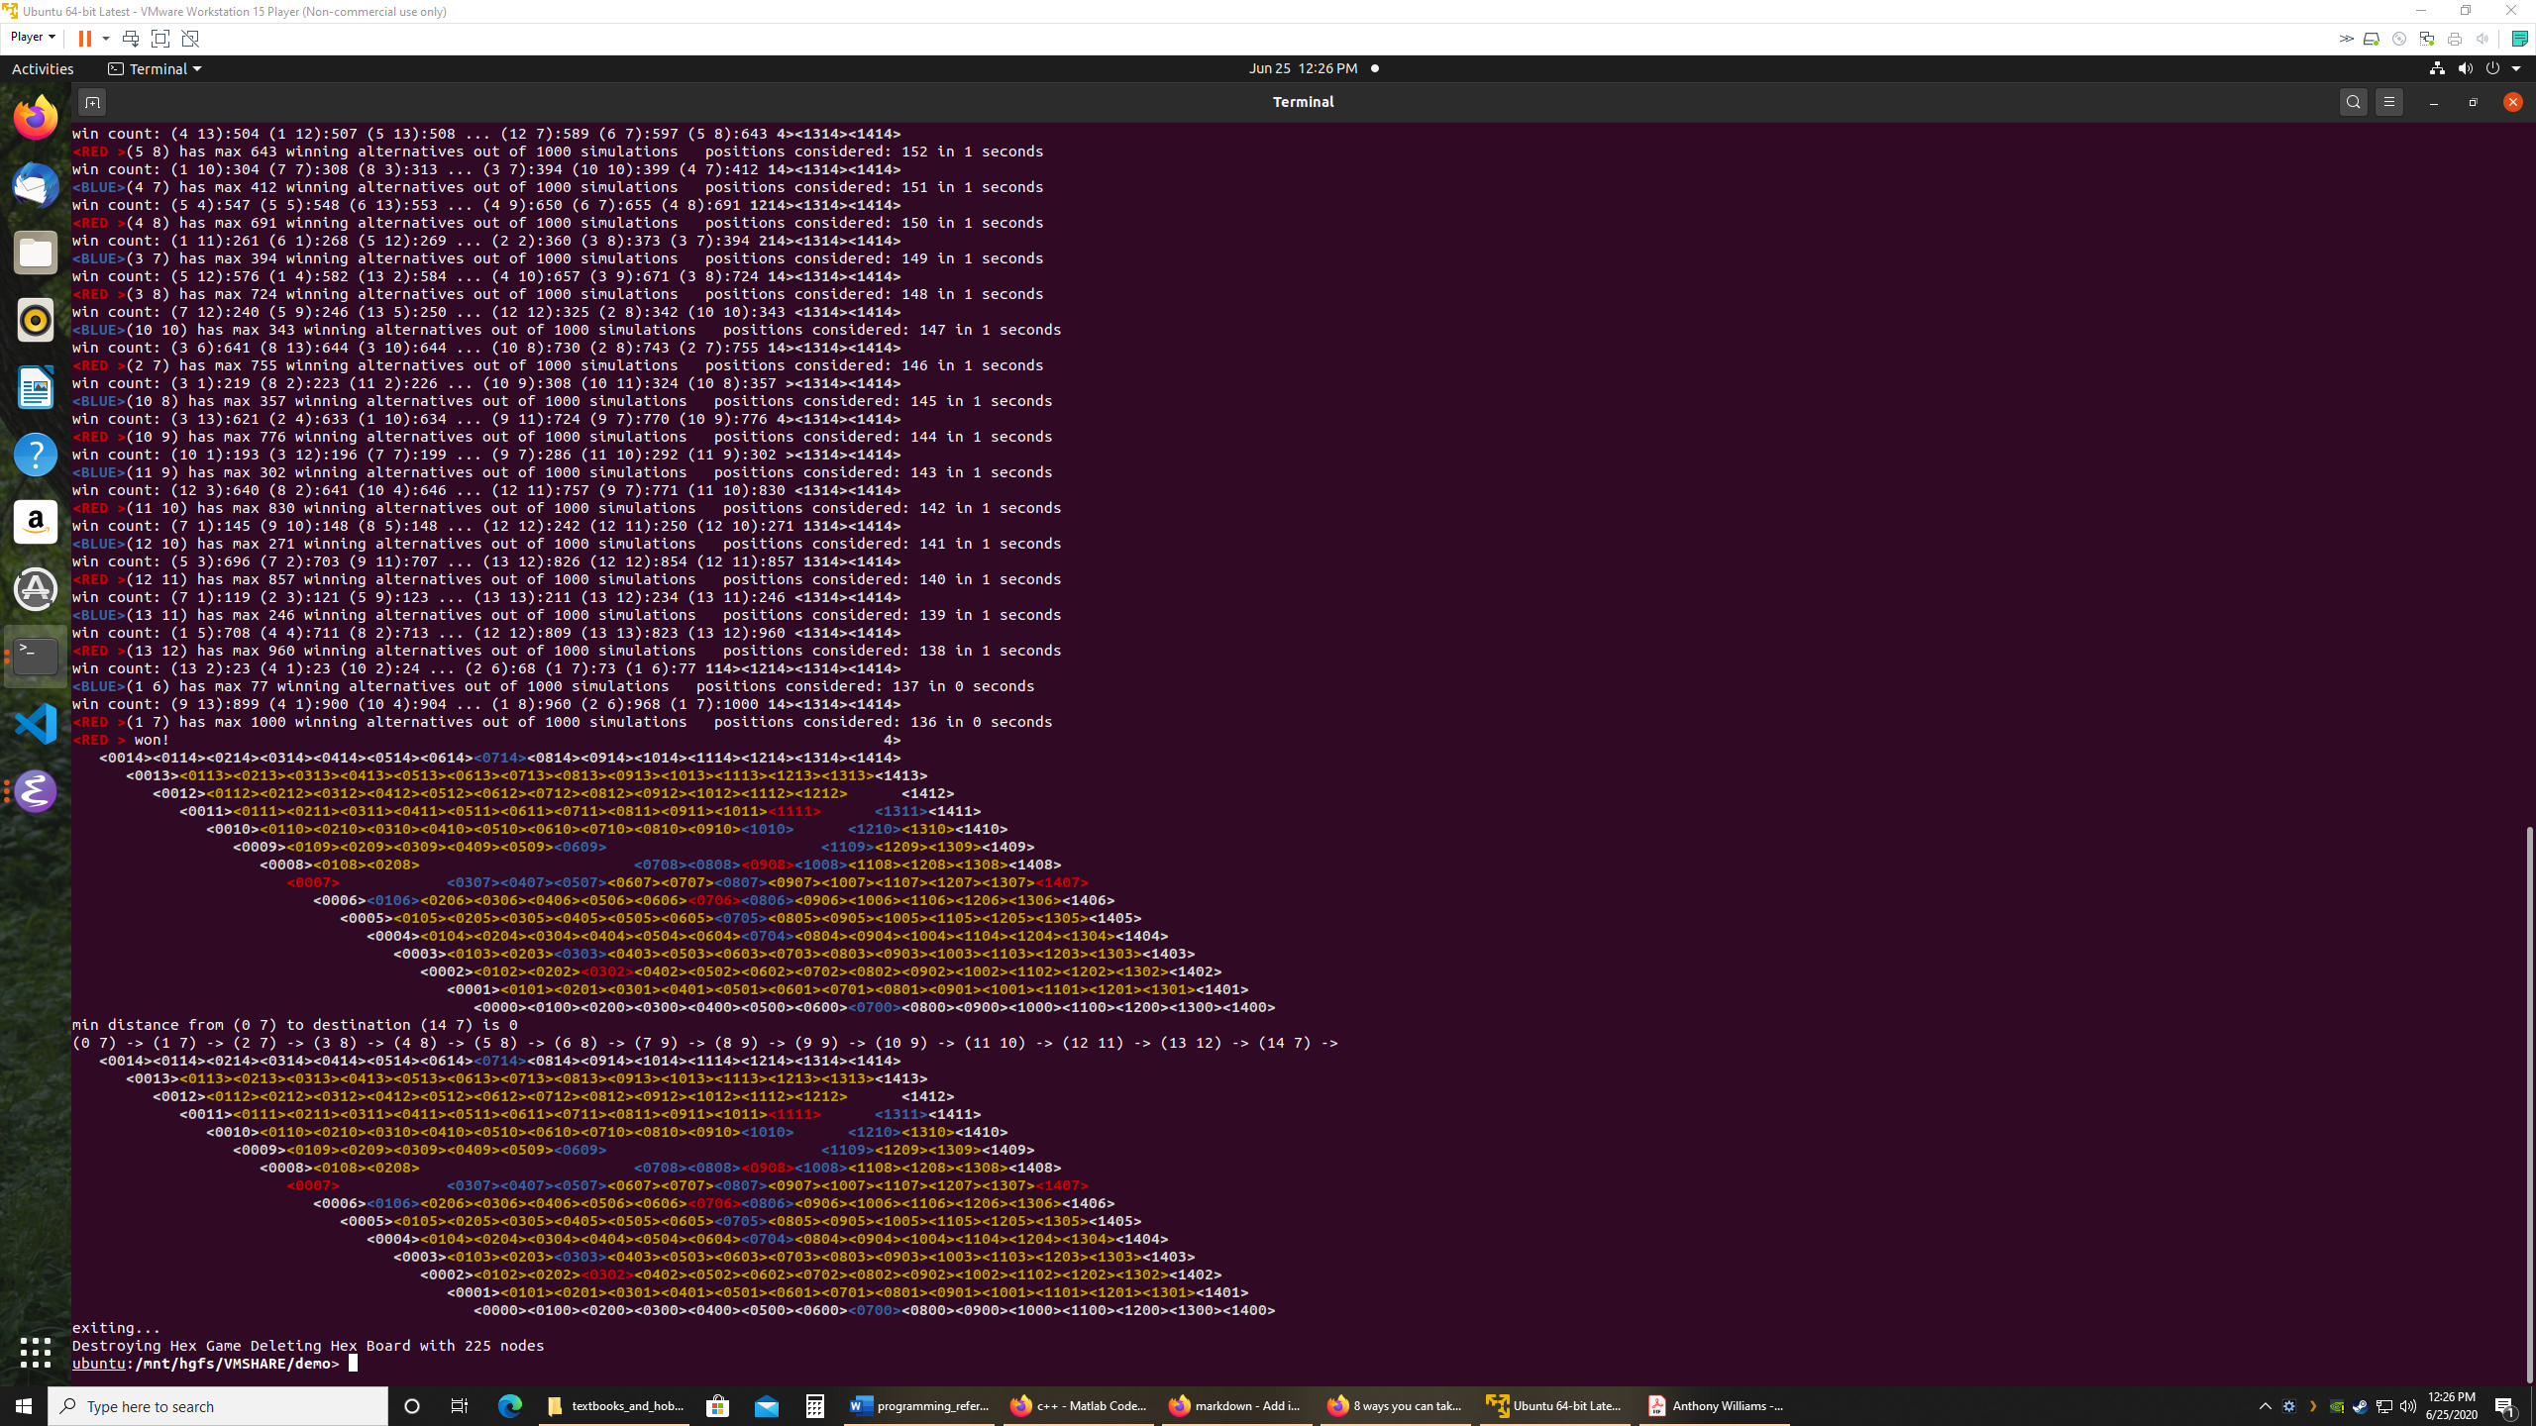
Task: Pause the virtual machine in VMware
Action: [85, 38]
